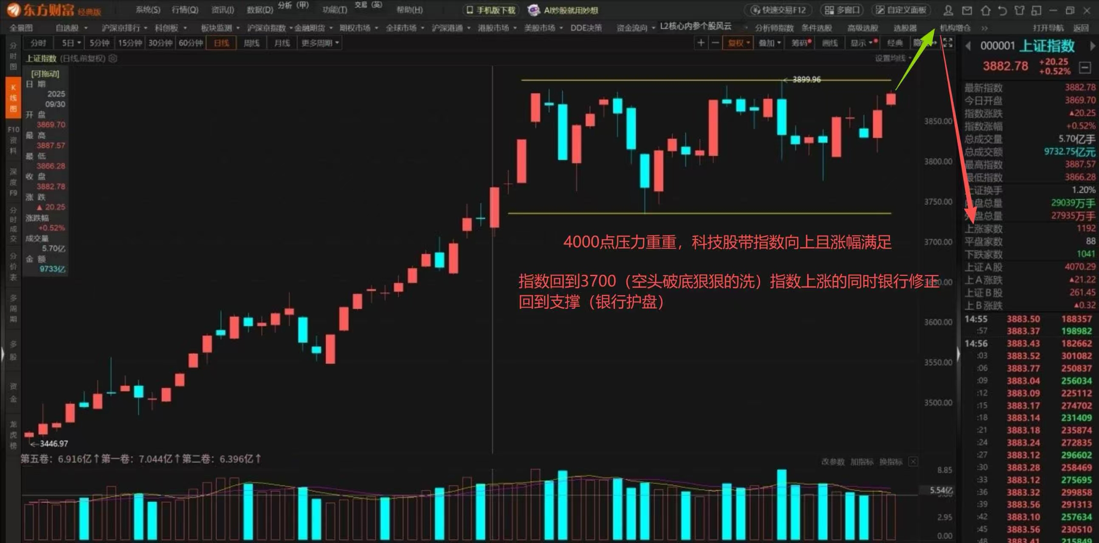1099x543 pixels.
Task: Click previous stock left arrow beside 000001
Action: pos(968,46)
